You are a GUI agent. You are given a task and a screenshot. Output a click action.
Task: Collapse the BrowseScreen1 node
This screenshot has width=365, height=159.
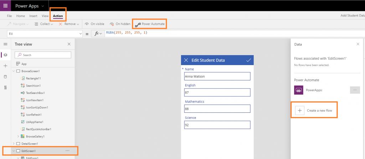coord(14,71)
